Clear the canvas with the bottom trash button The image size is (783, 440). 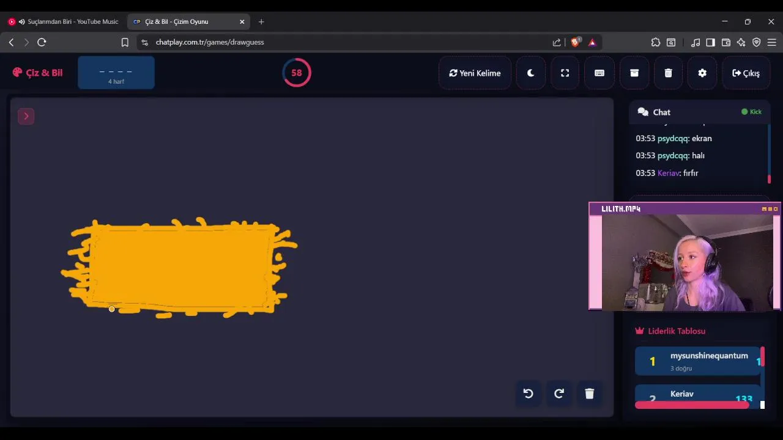pos(590,394)
